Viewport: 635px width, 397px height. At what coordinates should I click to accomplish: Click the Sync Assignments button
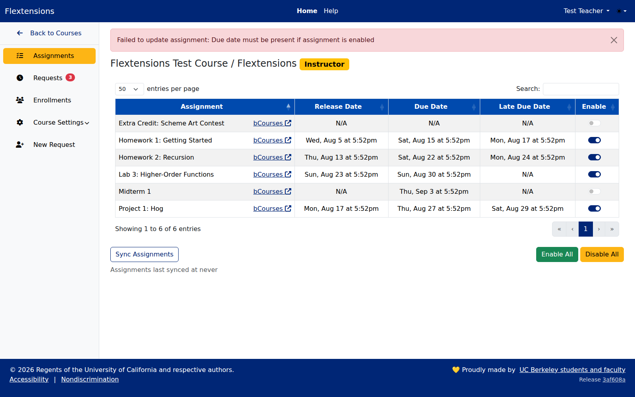click(144, 254)
